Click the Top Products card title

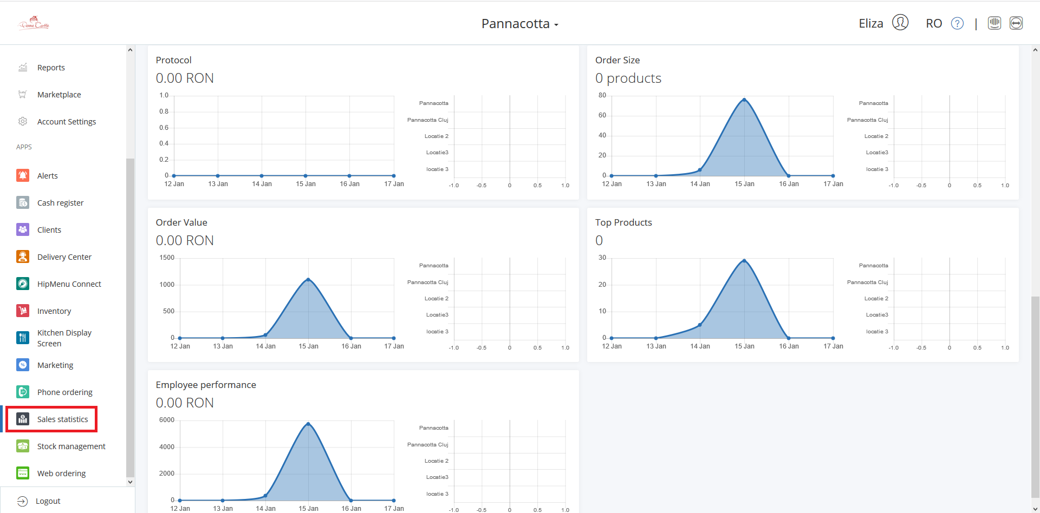pyautogui.click(x=623, y=222)
